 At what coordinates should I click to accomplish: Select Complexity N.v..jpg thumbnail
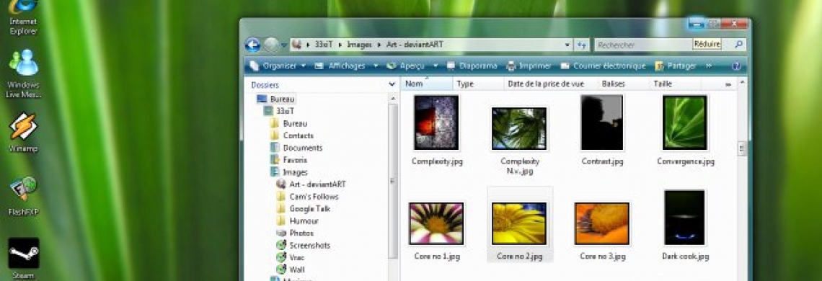click(519, 128)
